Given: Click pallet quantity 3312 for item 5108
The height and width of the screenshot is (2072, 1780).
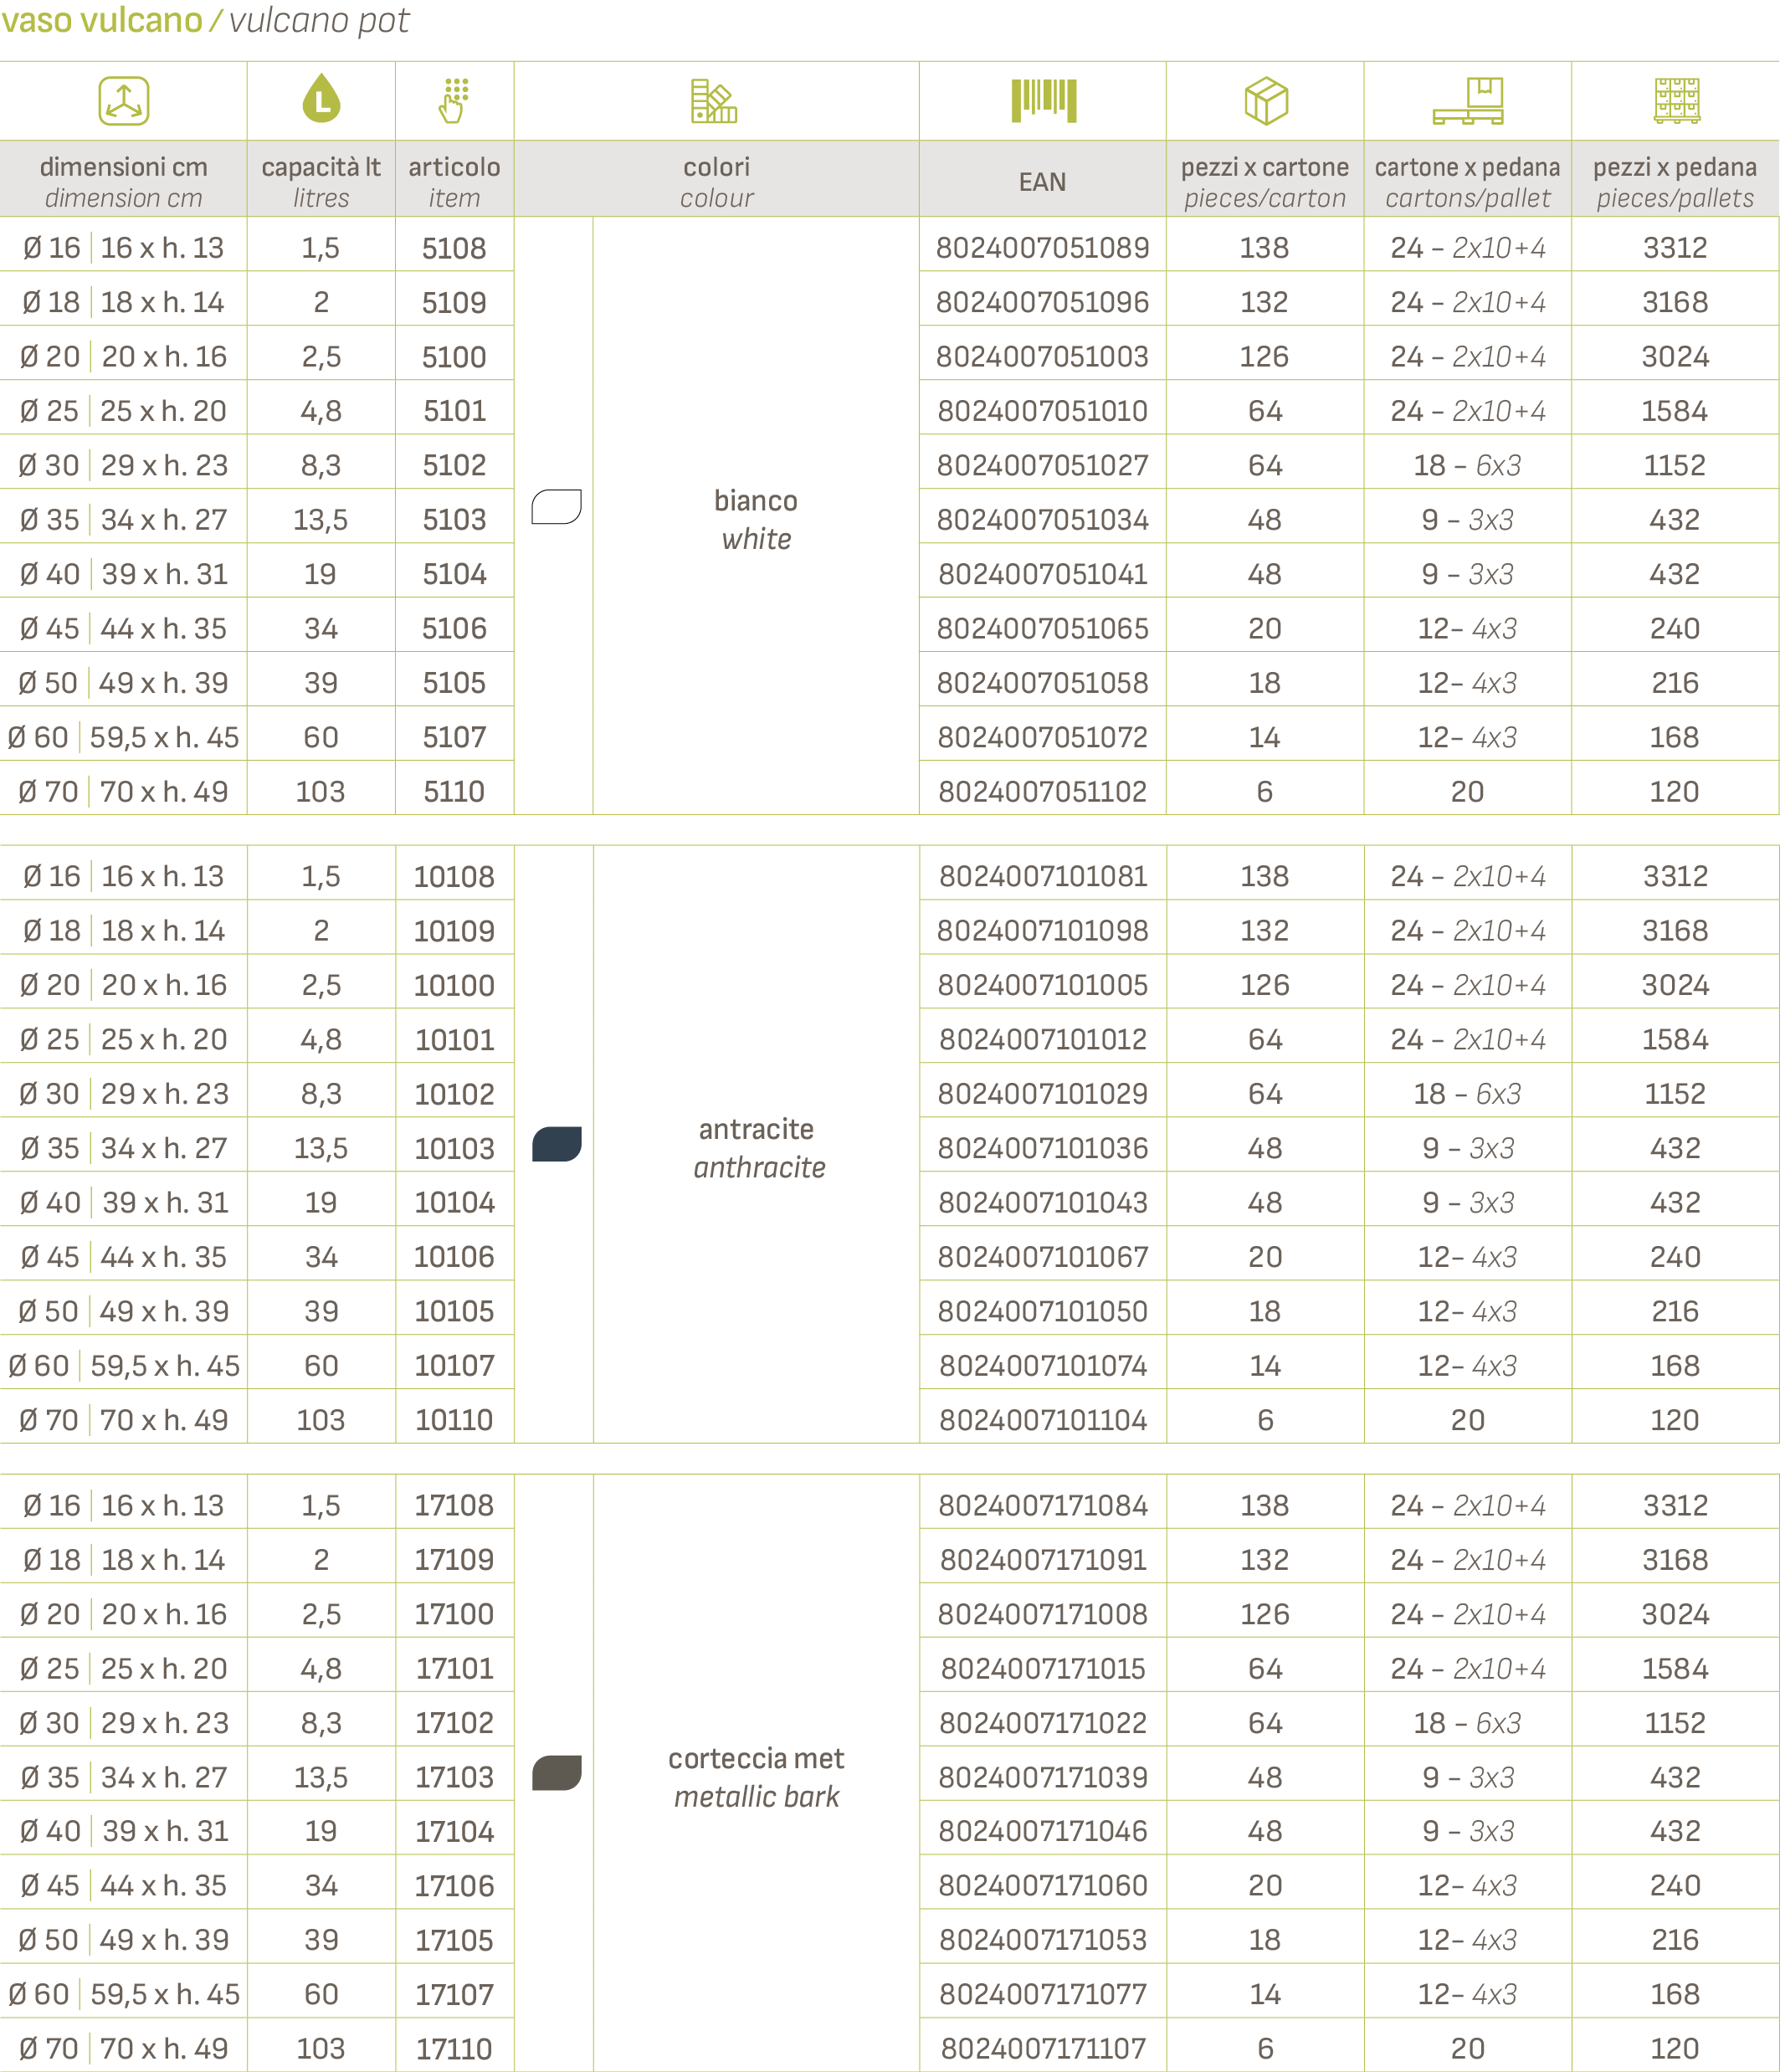Looking at the screenshot, I should (1675, 248).
